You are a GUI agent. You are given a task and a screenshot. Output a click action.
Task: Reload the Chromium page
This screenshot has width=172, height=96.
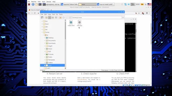point(35,13)
